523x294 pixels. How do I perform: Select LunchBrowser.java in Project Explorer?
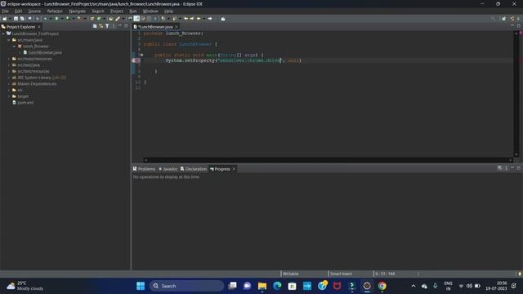pyautogui.click(x=42, y=52)
